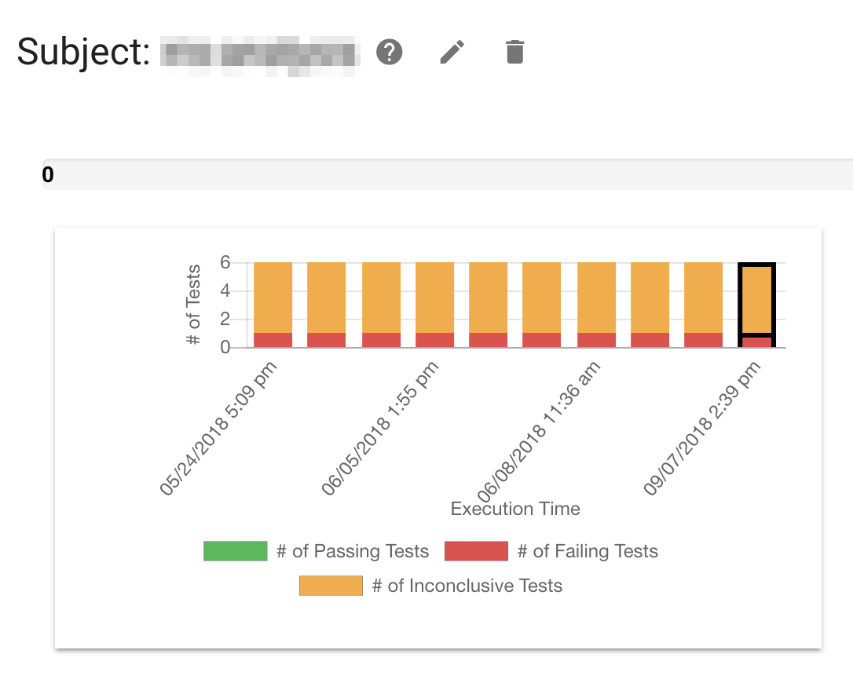Delete the subject using trash icon

pyautogui.click(x=514, y=53)
